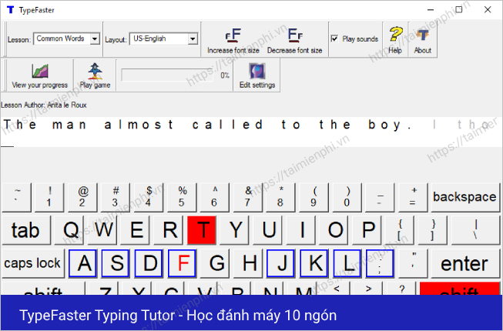Click the highlighted red T key
This screenshot has width=503, height=331.
point(202,230)
